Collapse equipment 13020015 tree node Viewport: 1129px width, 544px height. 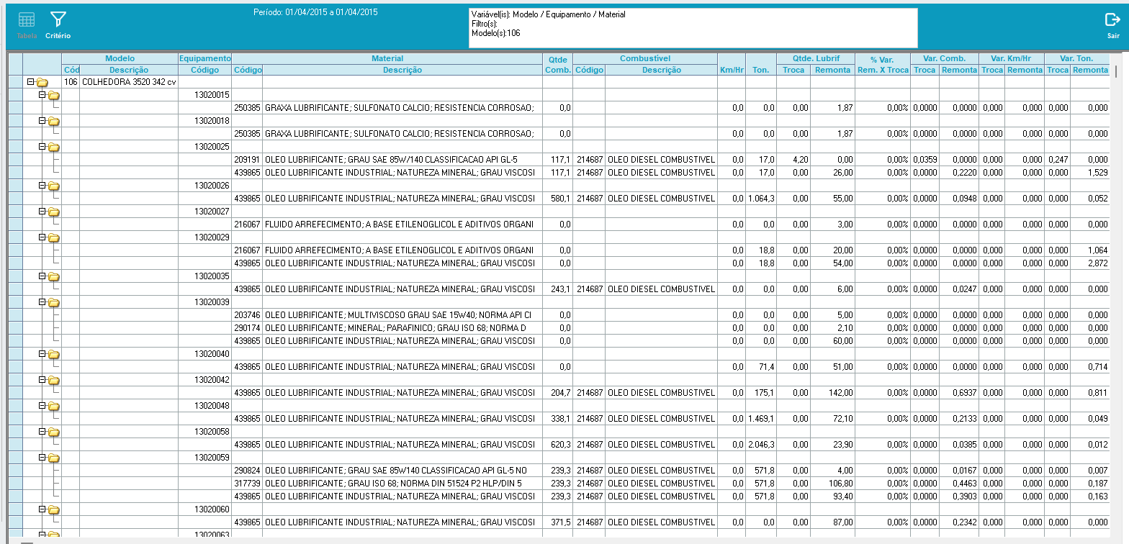pos(42,95)
